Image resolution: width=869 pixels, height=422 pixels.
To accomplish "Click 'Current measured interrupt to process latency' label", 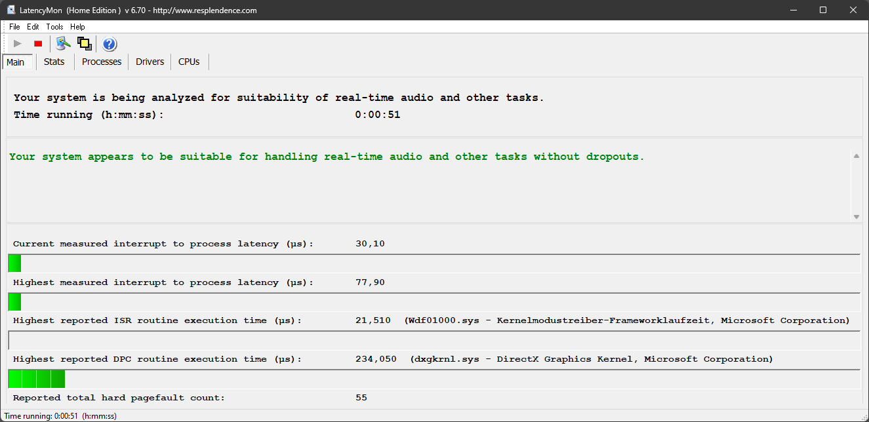I will [163, 244].
